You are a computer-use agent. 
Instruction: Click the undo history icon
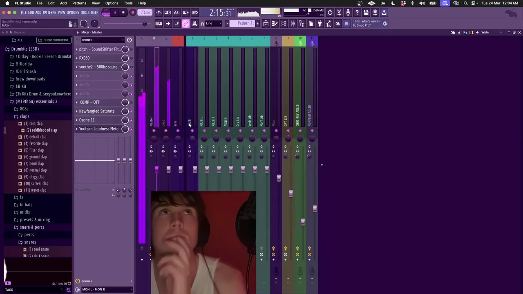click(330, 13)
